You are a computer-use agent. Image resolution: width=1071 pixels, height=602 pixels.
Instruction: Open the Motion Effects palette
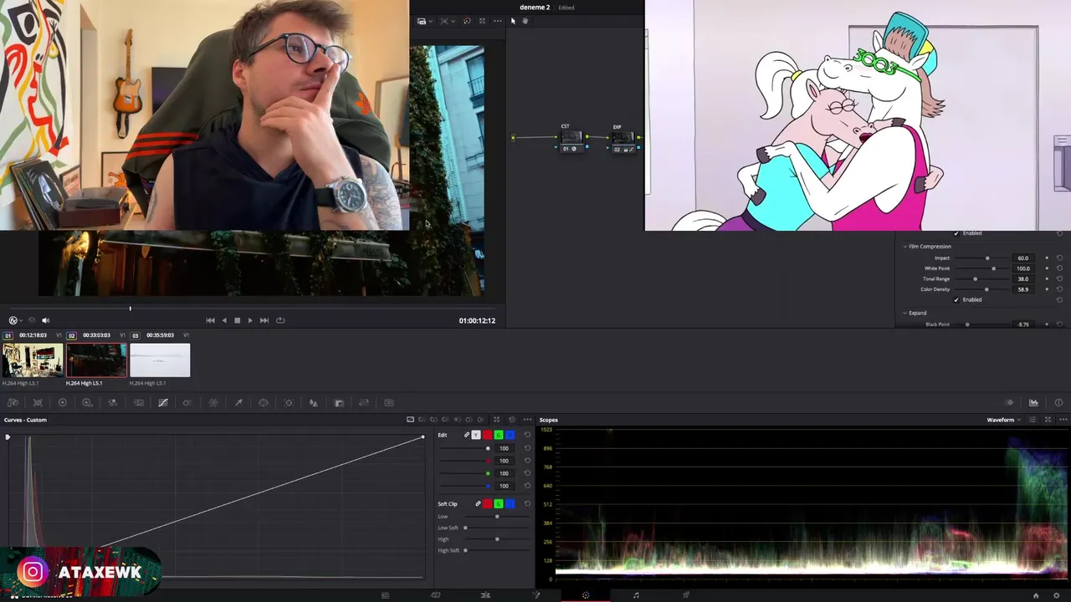click(138, 402)
